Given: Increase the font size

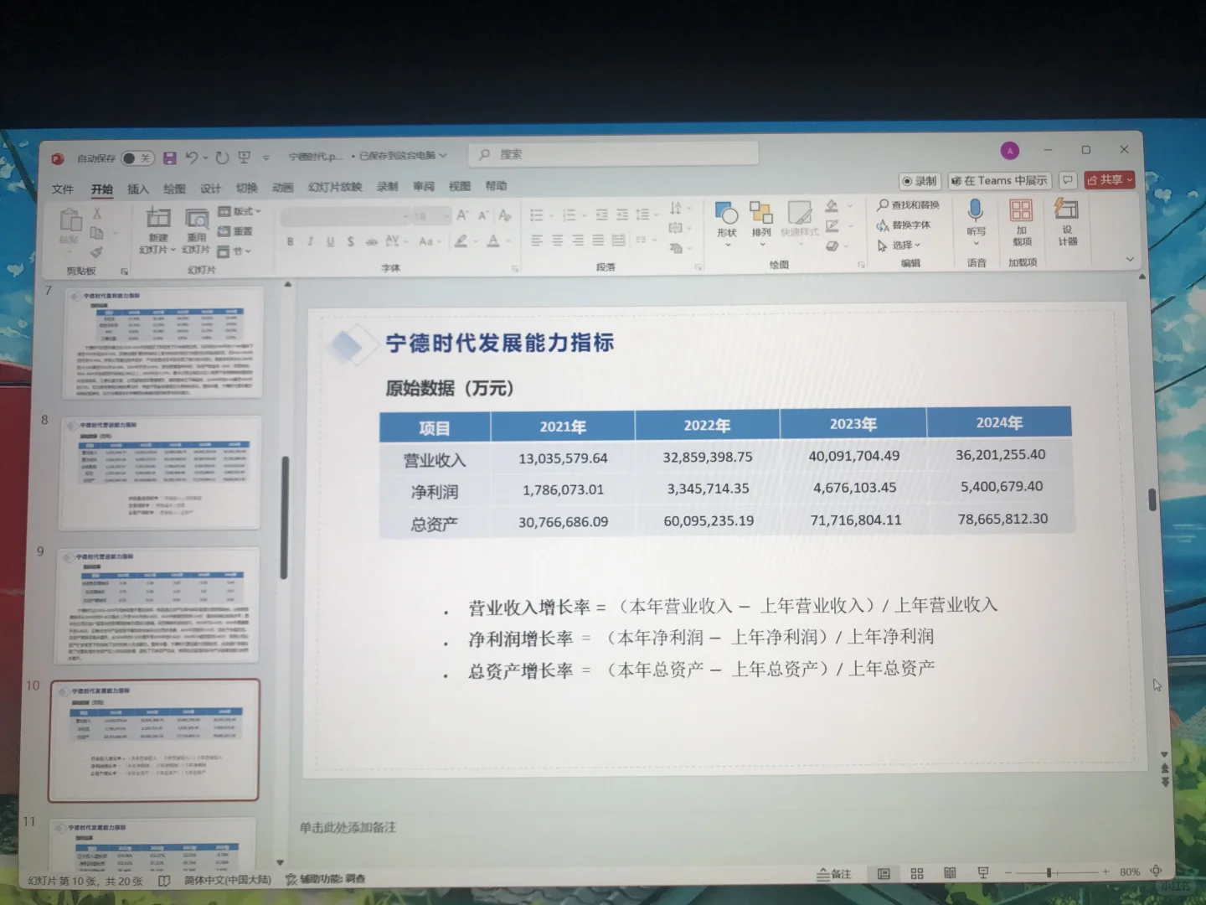Looking at the screenshot, I should (462, 215).
